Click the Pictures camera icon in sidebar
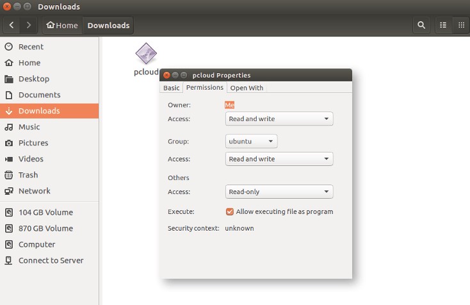 tap(9, 143)
